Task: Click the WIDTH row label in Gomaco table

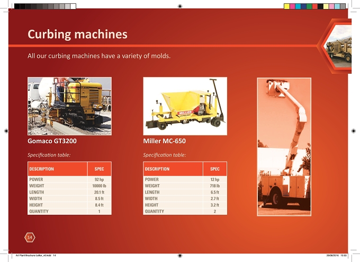Action: (x=35, y=198)
